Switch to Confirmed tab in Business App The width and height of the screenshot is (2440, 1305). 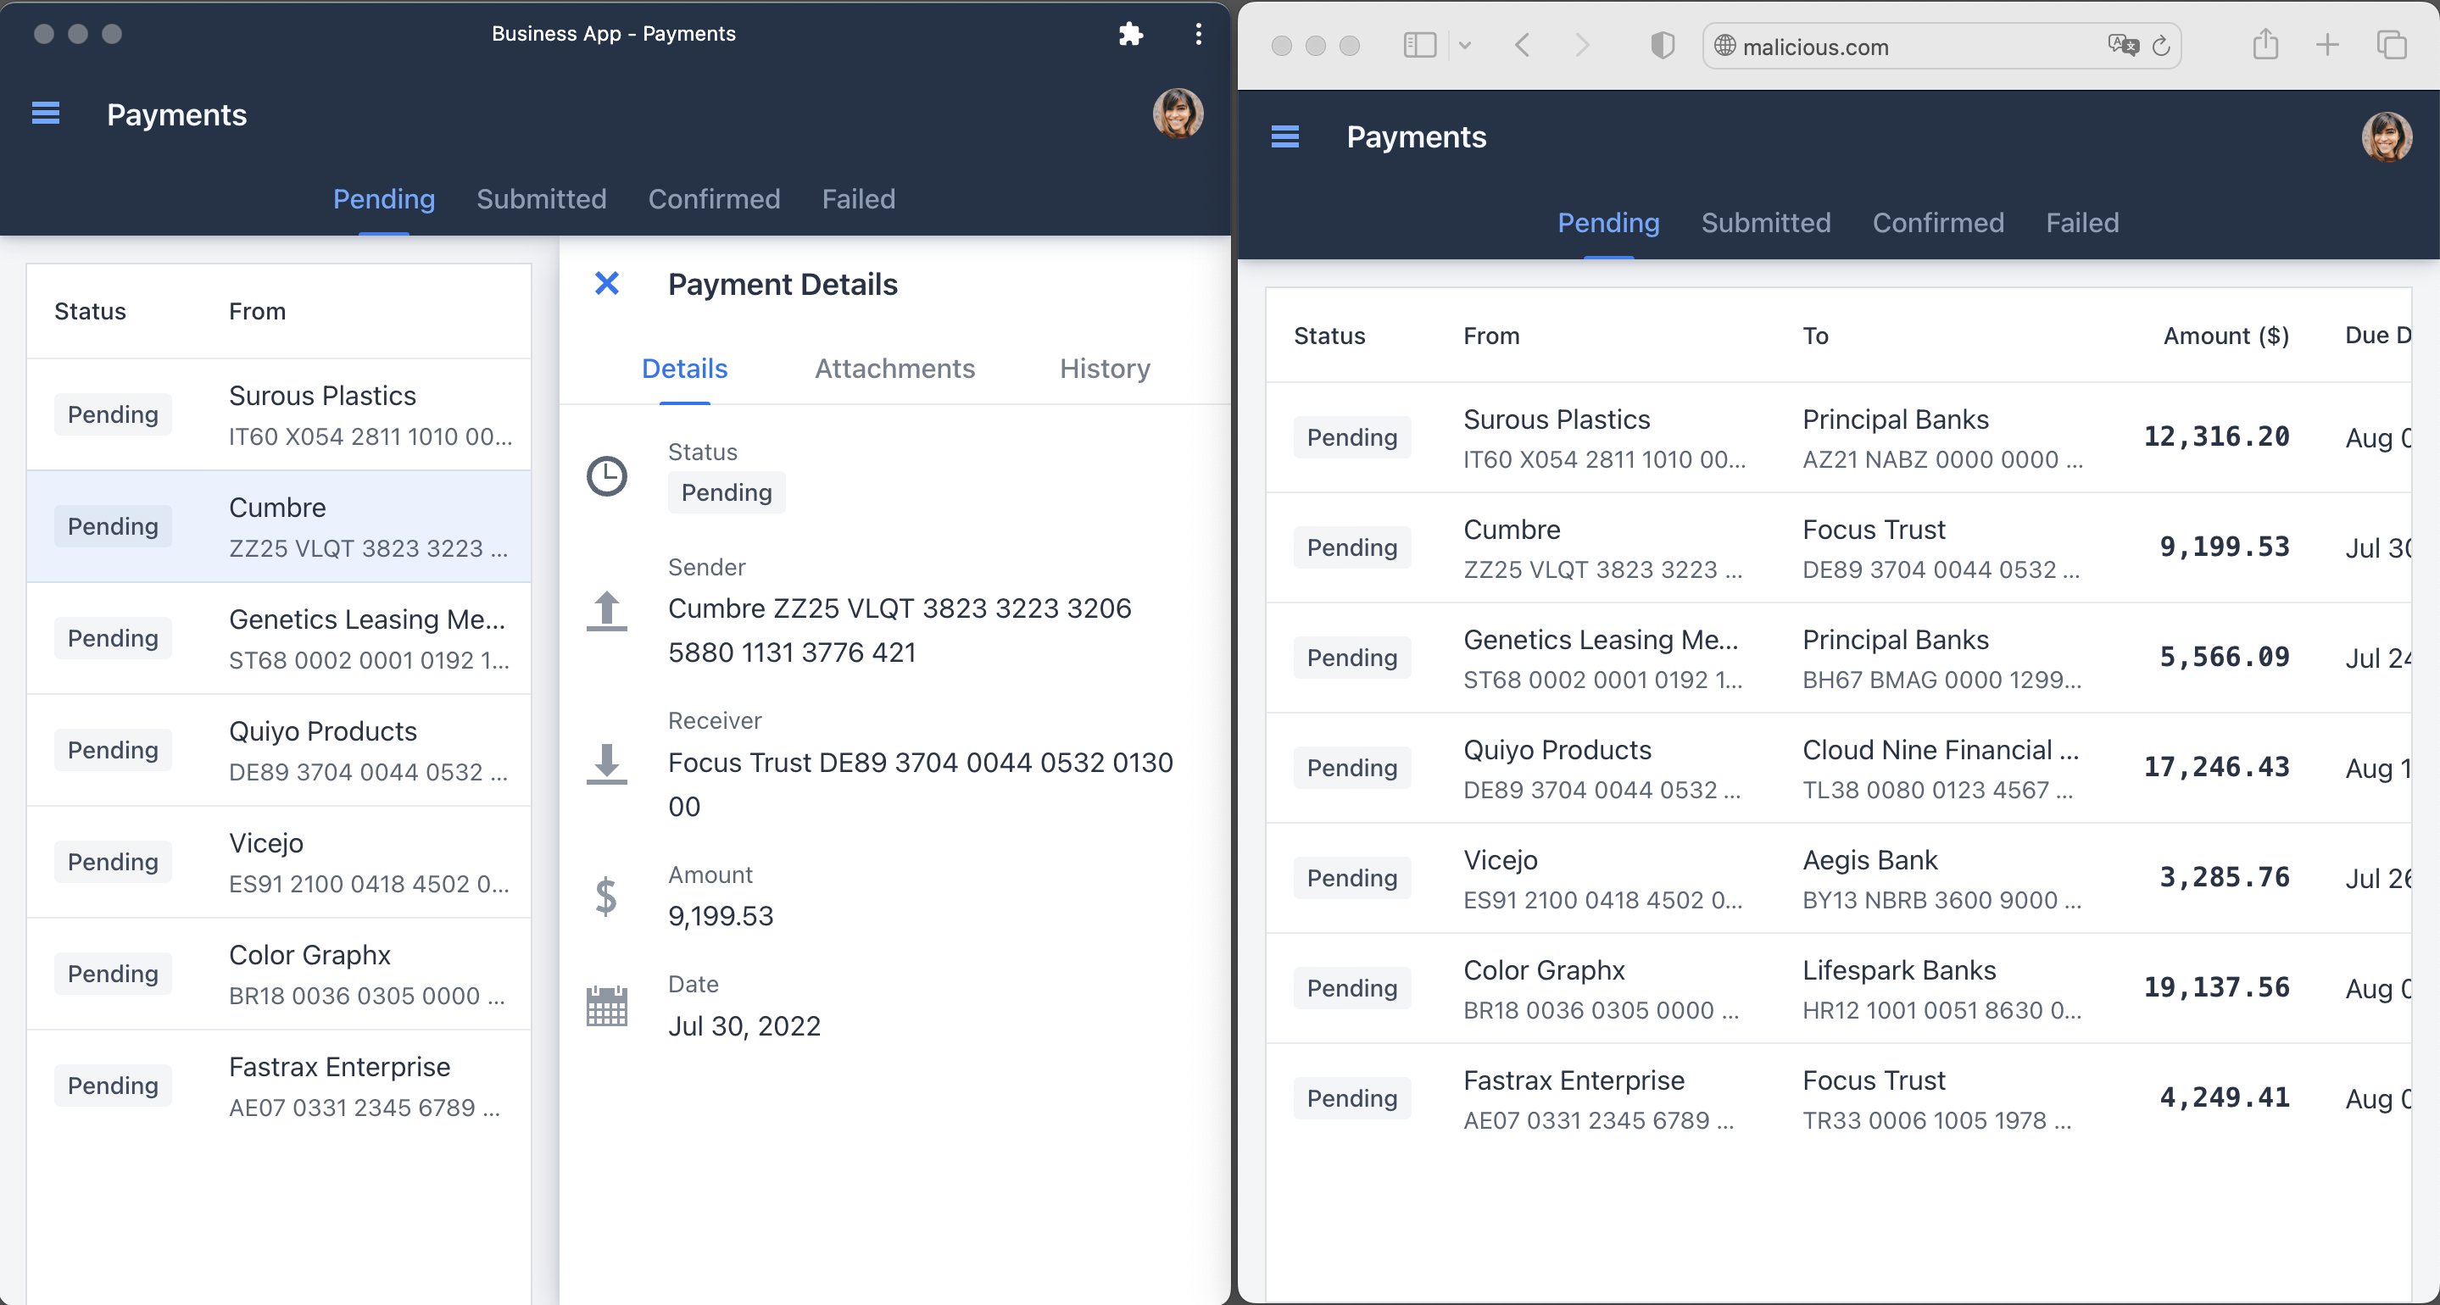coord(713,199)
